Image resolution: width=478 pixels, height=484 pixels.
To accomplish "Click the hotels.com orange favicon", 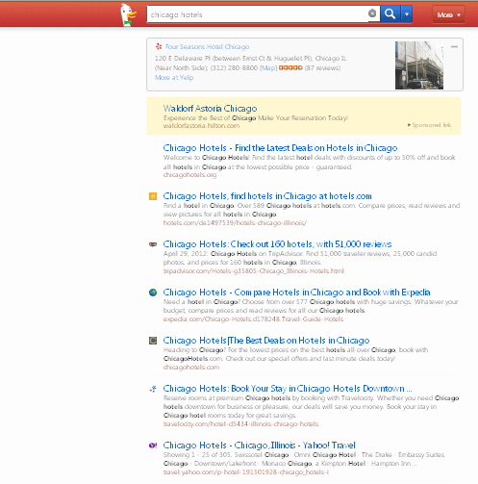I will 153,196.
